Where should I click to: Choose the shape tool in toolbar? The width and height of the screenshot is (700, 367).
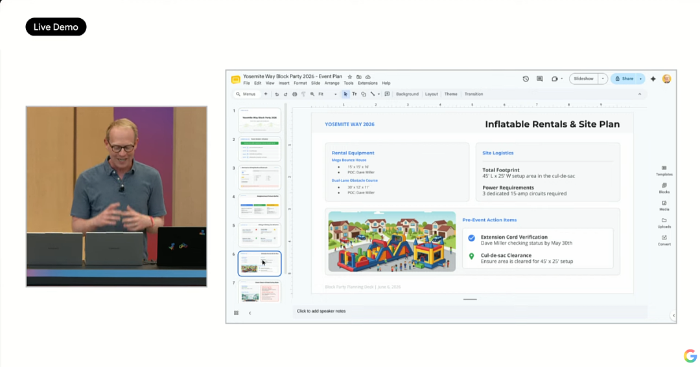click(364, 94)
